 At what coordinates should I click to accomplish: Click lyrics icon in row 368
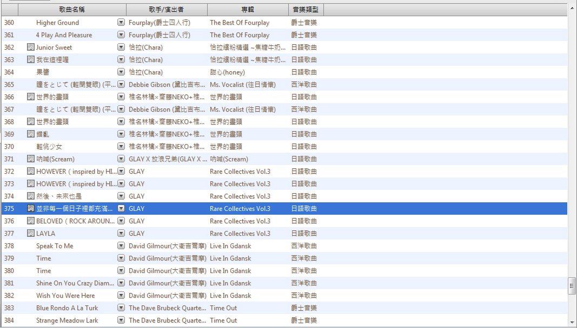pyautogui.click(x=31, y=121)
